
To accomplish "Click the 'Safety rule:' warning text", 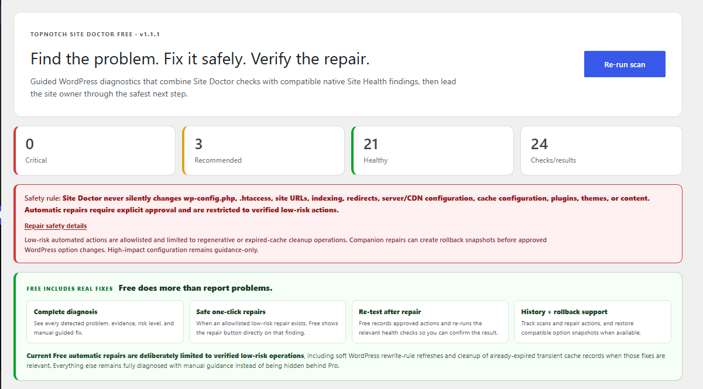I will click(43, 198).
